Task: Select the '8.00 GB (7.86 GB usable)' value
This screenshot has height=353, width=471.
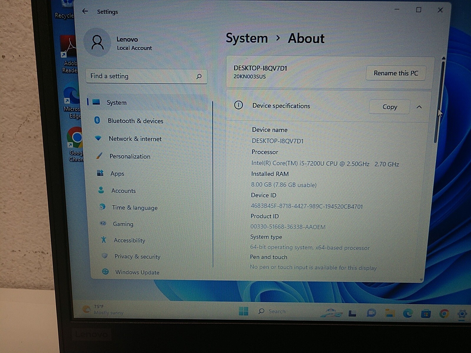Action: click(283, 184)
